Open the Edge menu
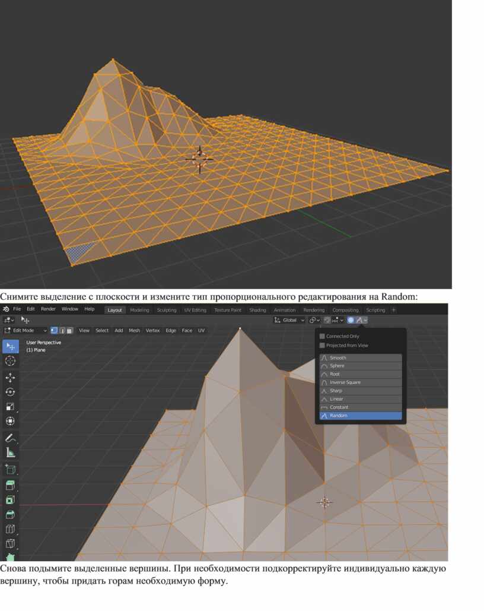 tap(171, 330)
